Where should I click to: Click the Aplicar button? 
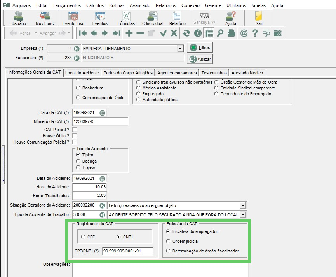[x=200, y=59]
